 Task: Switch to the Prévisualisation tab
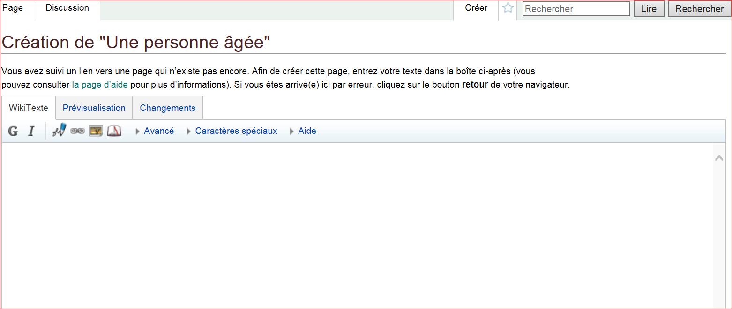pos(94,108)
